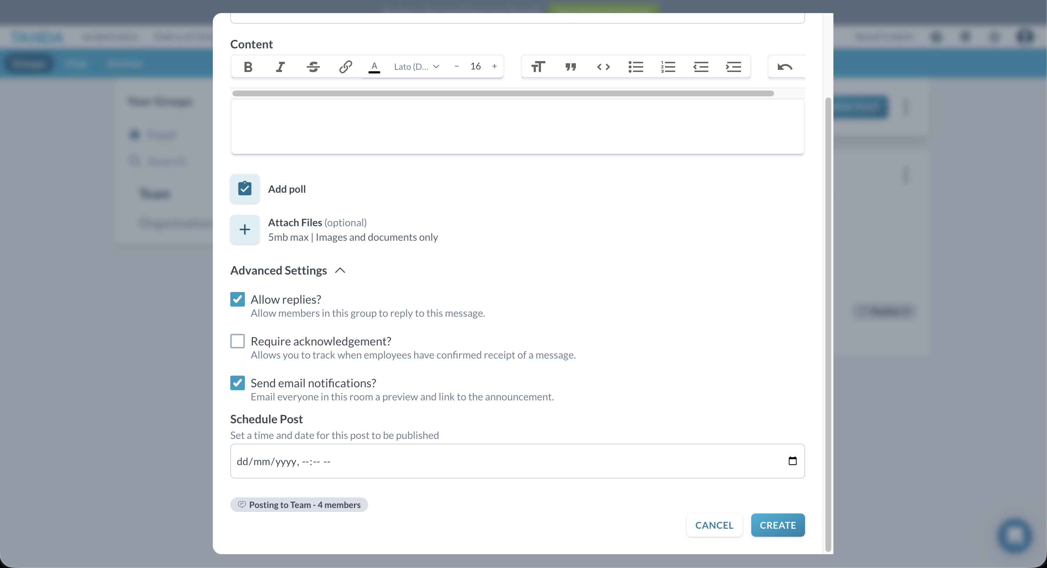The image size is (1047, 568).
Task: Undo the last editing action
Action: coord(785,67)
